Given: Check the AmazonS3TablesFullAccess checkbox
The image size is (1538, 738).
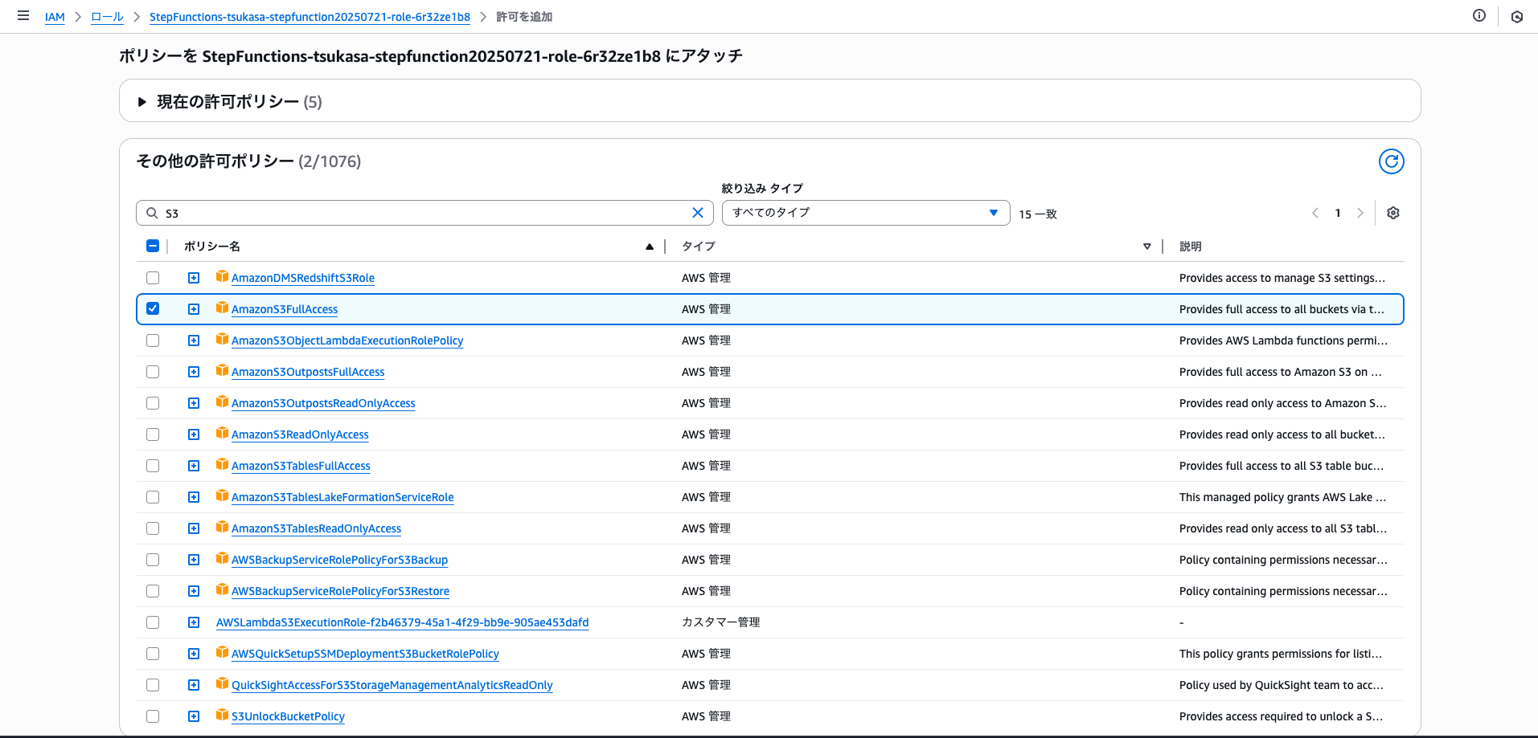Looking at the screenshot, I should pos(153,466).
